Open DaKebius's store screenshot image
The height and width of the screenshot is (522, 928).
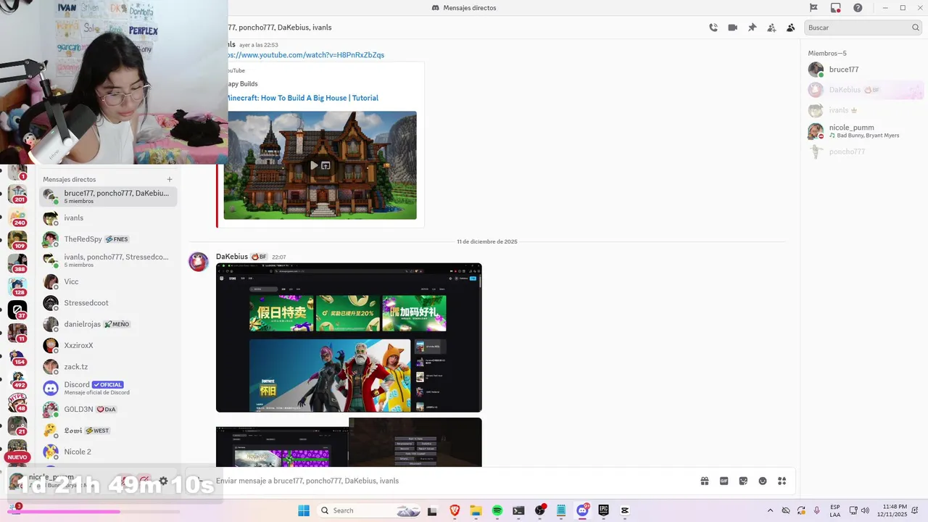coord(349,337)
